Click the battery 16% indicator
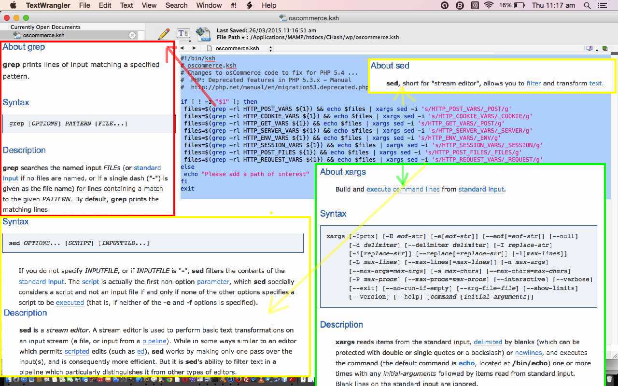This screenshot has width=618, height=386. (x=512, y=5)
